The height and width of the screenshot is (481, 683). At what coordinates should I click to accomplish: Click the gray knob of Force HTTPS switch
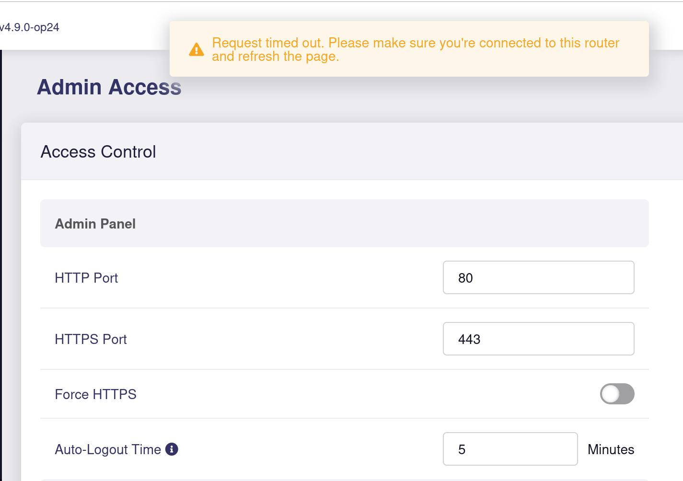coord(610,394)
